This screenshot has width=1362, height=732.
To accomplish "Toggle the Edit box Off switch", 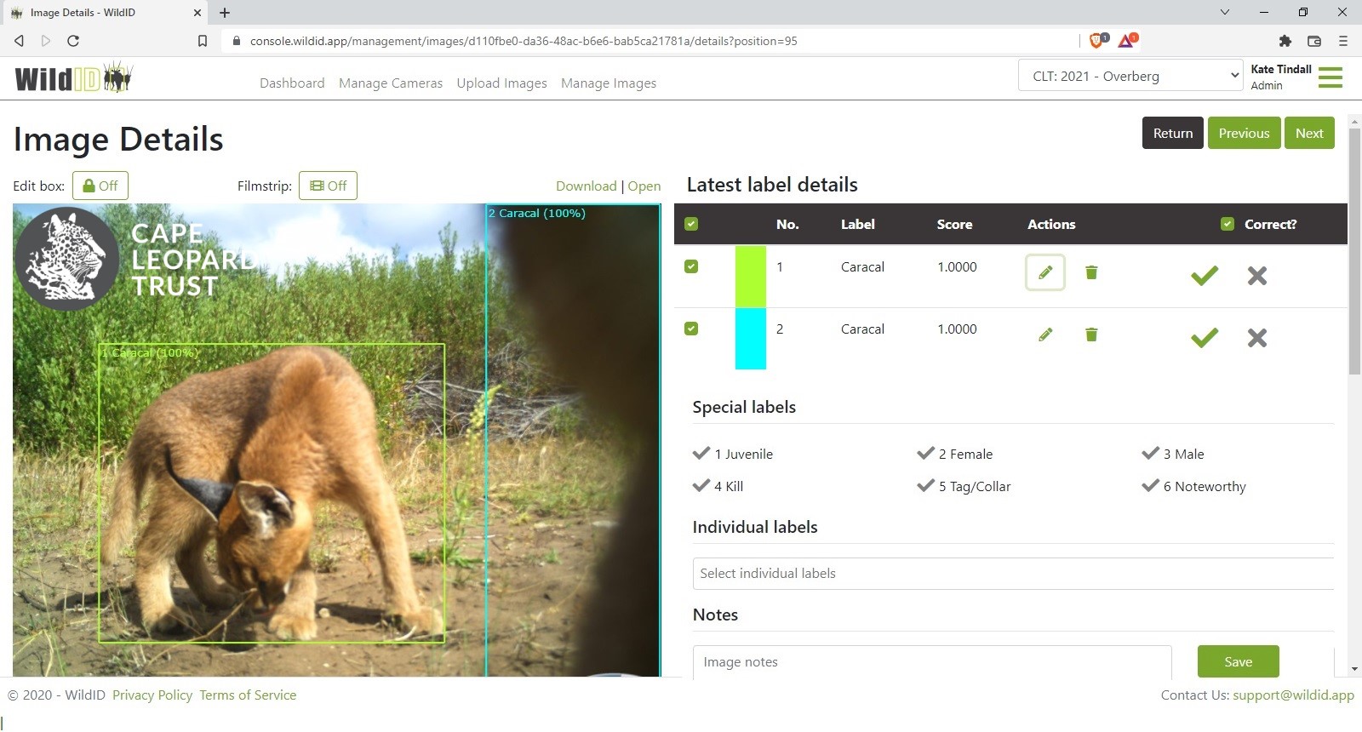I will coord(100,186).
